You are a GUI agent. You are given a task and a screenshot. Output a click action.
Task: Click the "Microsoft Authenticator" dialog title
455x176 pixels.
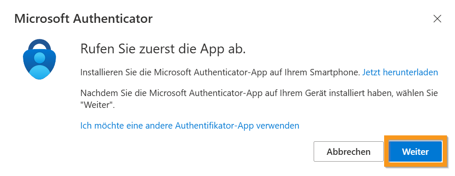[x=83, y=19]
